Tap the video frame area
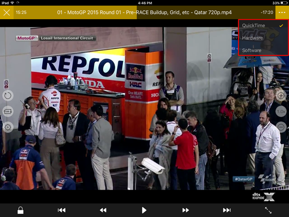289x217 pixels. [144, 109]
